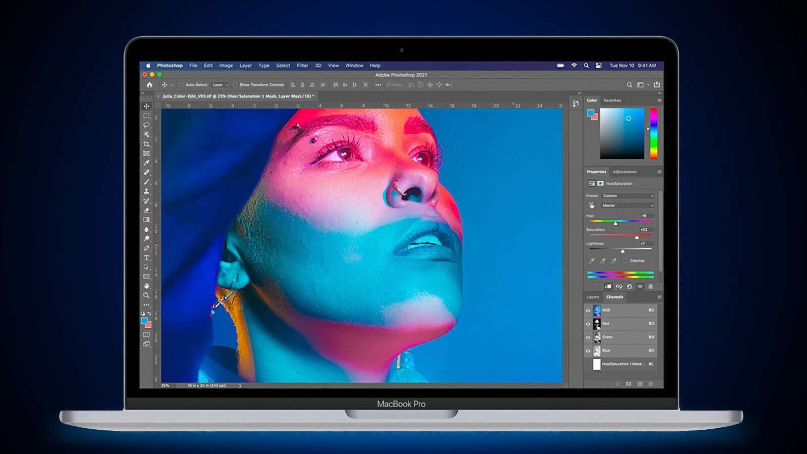
Task: Select the Hue/Saturation 1 Mask channel thumbnail
Action: (x=597, y=364)
